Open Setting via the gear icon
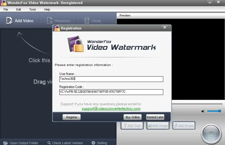Viewport: 225px width, 145px height. pyautogui.click(x=93, y=143)
